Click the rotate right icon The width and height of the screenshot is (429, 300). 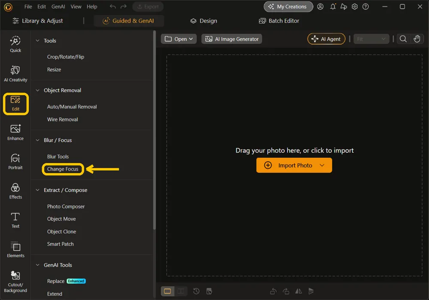tap(286, 291)
